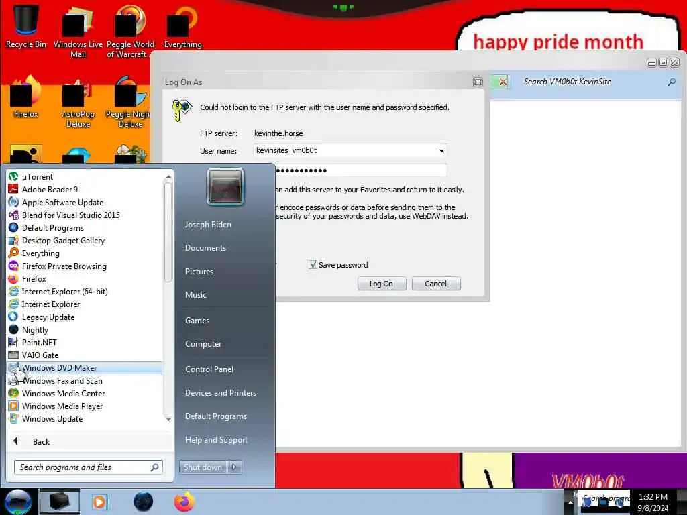687x515 pixels.
Task: Click Windows Media Player taskbar icon
Action: (100, 502)
